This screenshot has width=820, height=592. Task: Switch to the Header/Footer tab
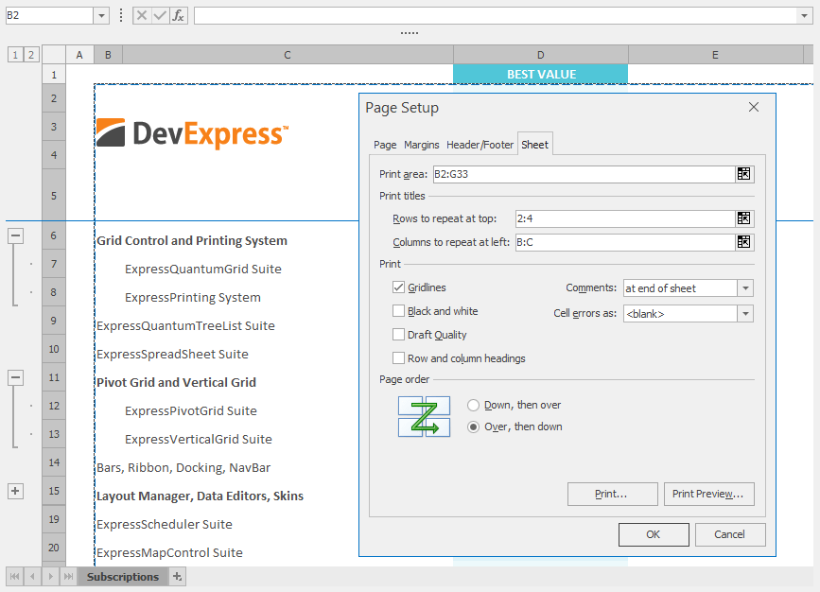pyautogui.click(x=480, y=145)
